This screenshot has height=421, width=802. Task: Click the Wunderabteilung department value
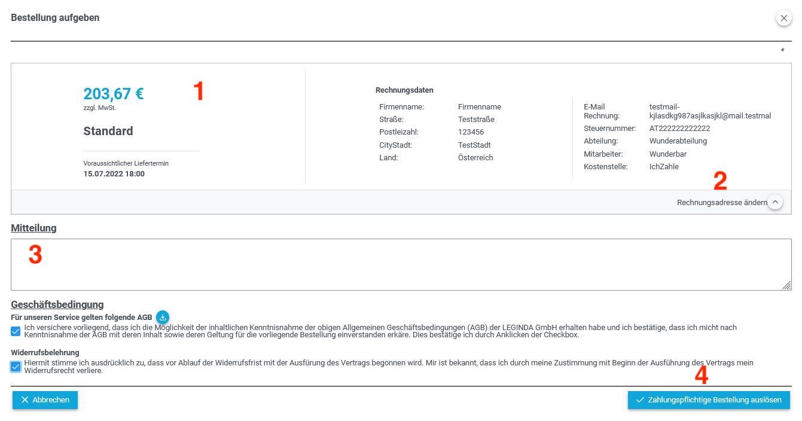tap(678, 141)
